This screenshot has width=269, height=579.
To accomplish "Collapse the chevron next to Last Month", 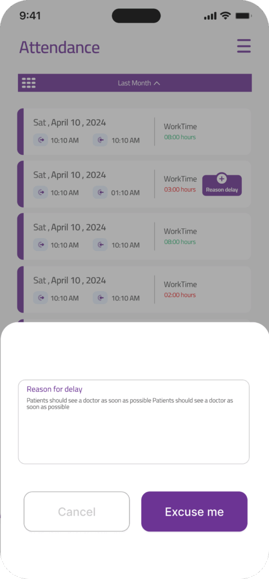I will [x=157, y=83].
